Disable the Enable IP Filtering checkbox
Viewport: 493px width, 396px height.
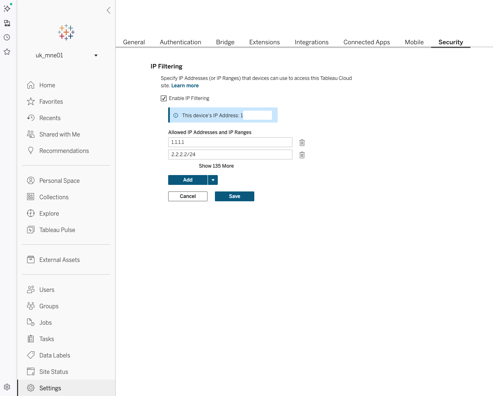(x=164, y=98)
